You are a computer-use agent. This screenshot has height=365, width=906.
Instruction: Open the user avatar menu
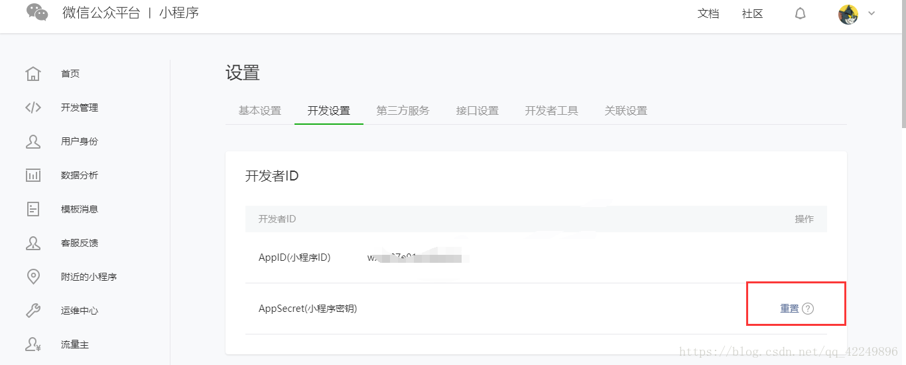[x=848, y=14]
